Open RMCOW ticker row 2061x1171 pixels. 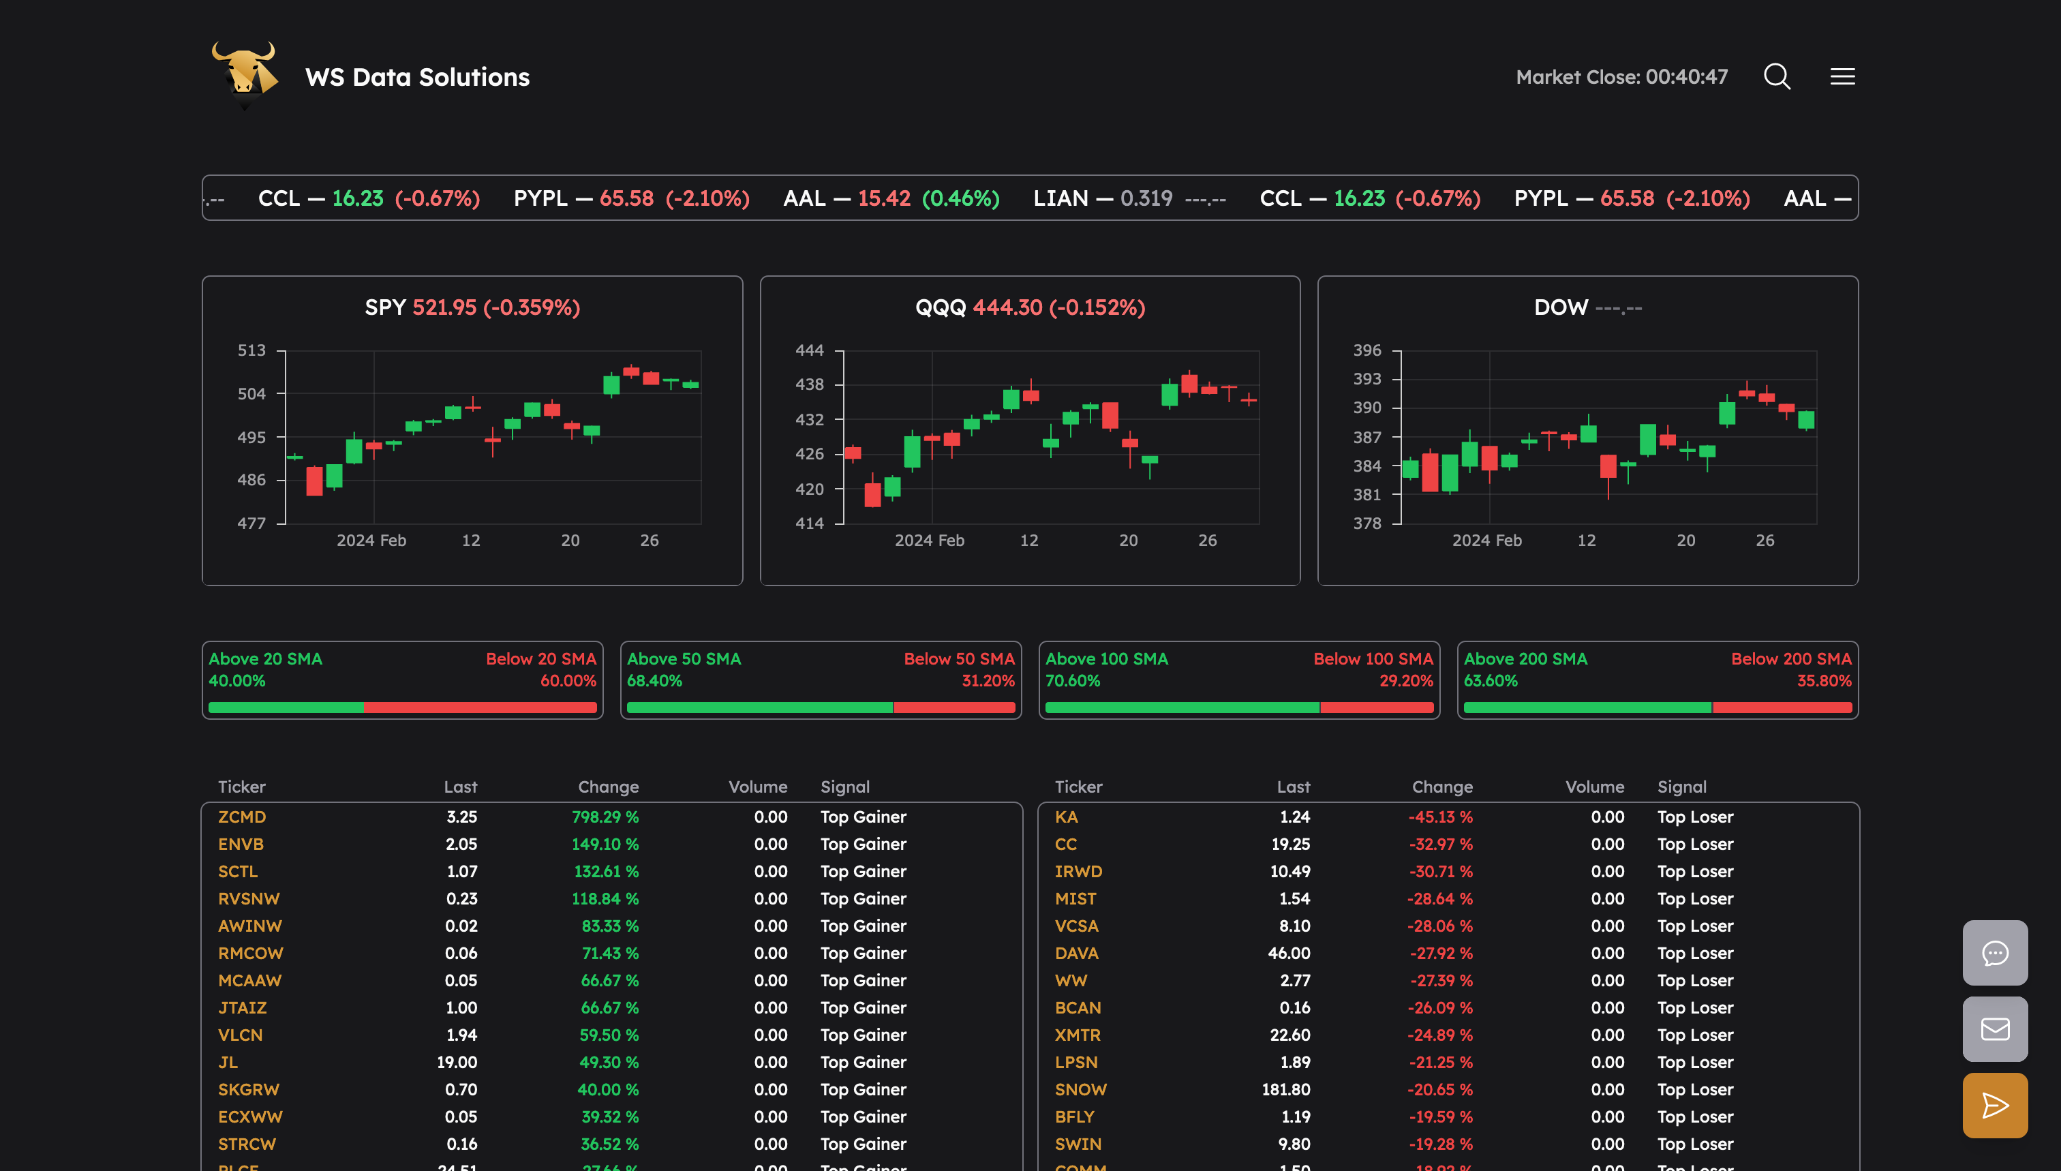pyautogui.click(x=611, y=954)
